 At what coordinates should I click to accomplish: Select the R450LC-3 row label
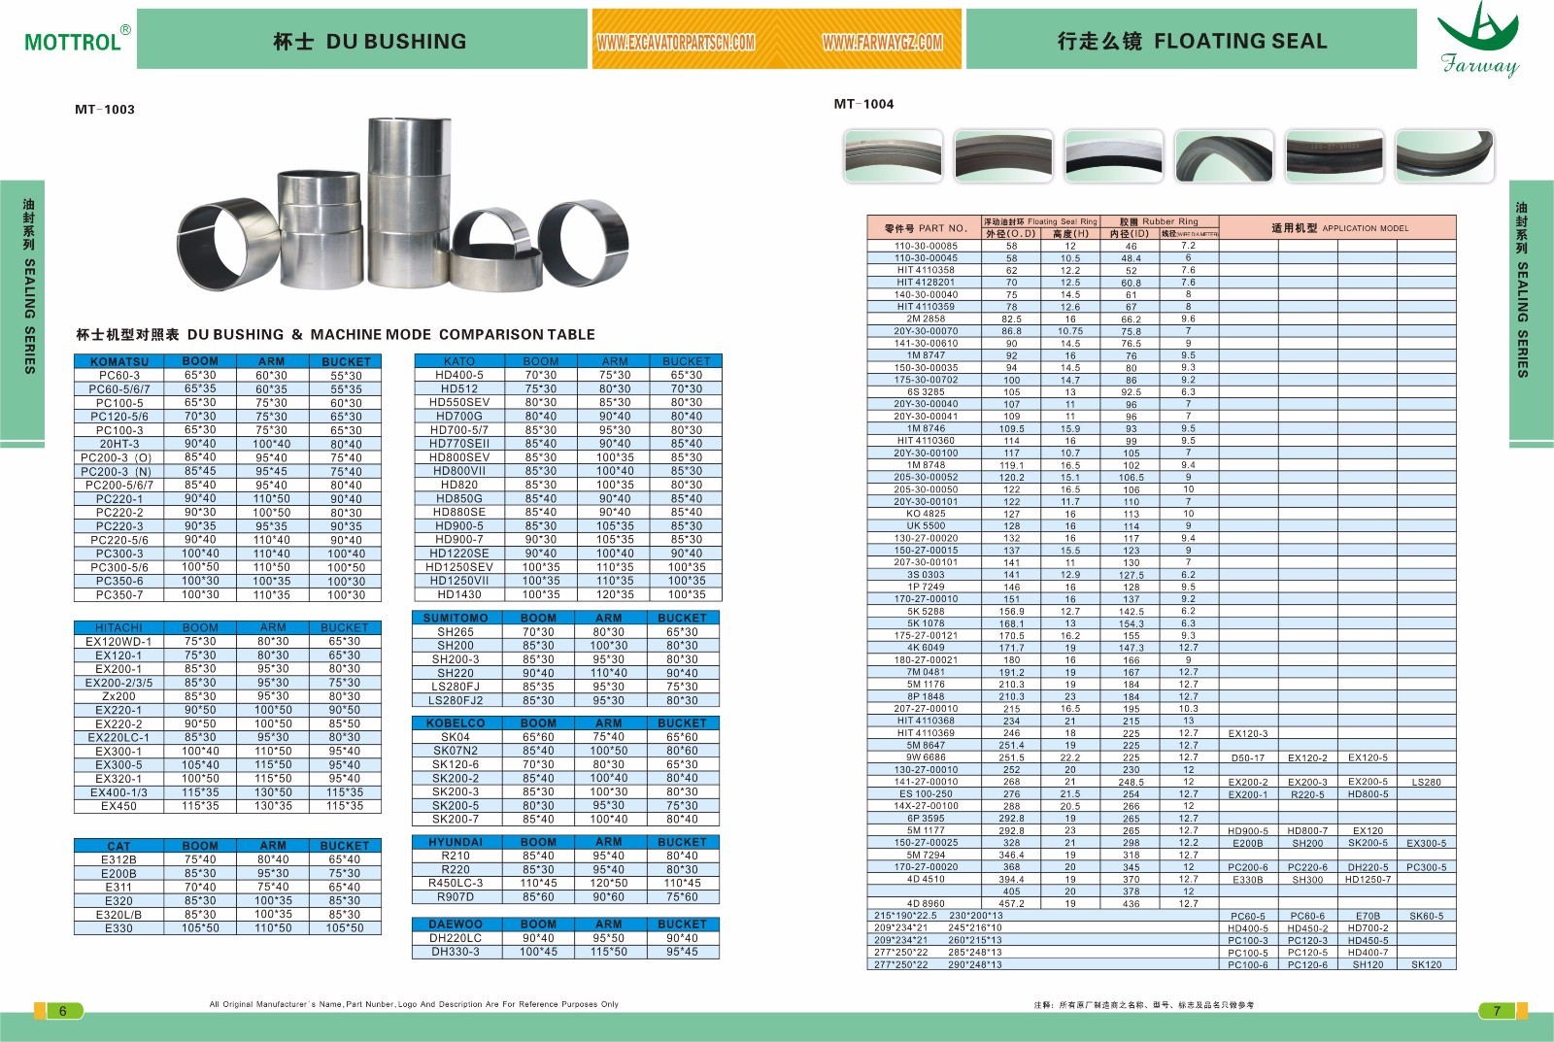[x=456, y=883]
